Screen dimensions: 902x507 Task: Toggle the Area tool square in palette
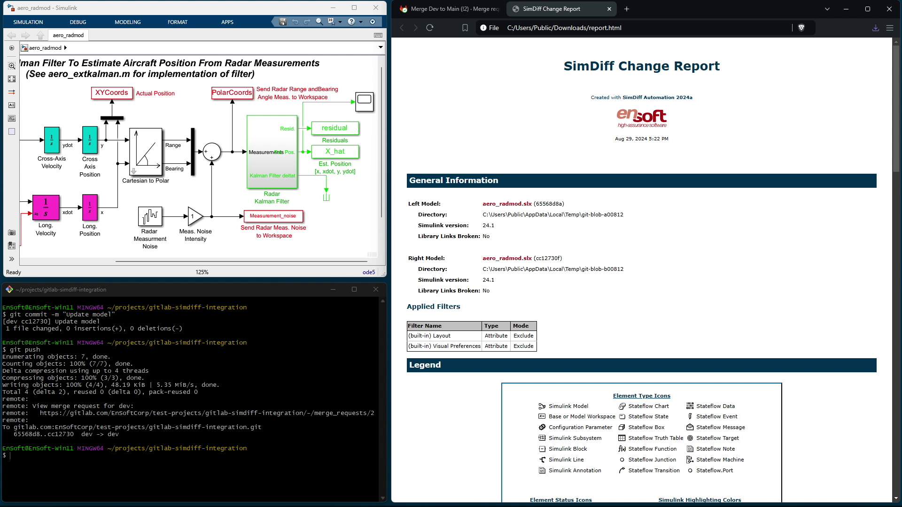pyautogui.click(x=12, y=131)
